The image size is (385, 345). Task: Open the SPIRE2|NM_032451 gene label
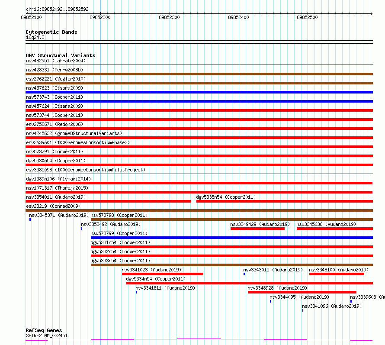47,335
